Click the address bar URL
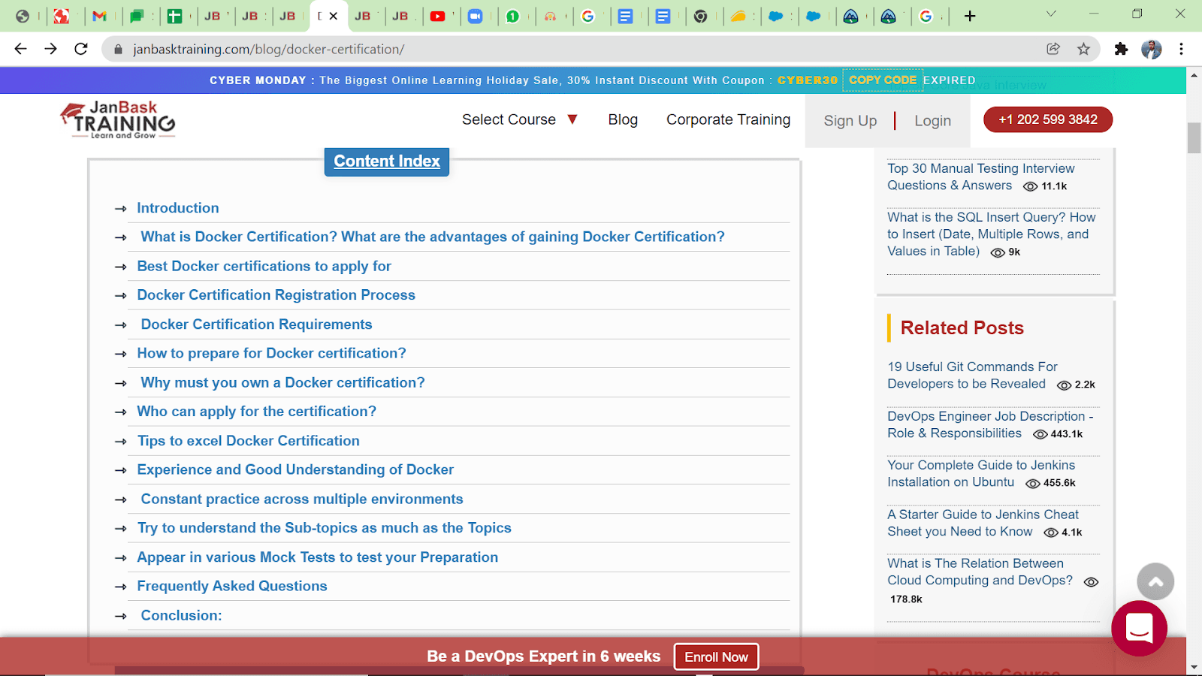 pos(268,50)
